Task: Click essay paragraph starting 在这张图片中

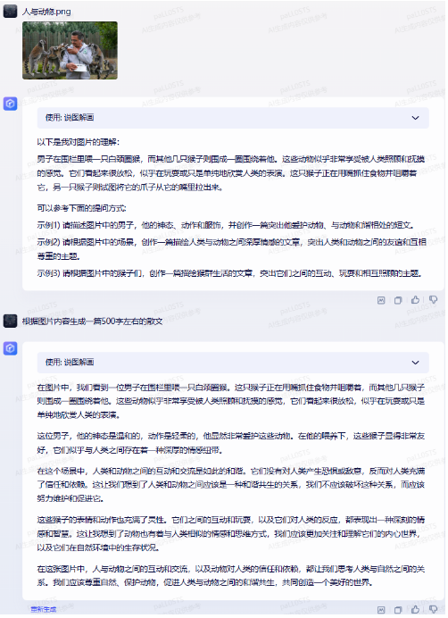Action: 231,576
